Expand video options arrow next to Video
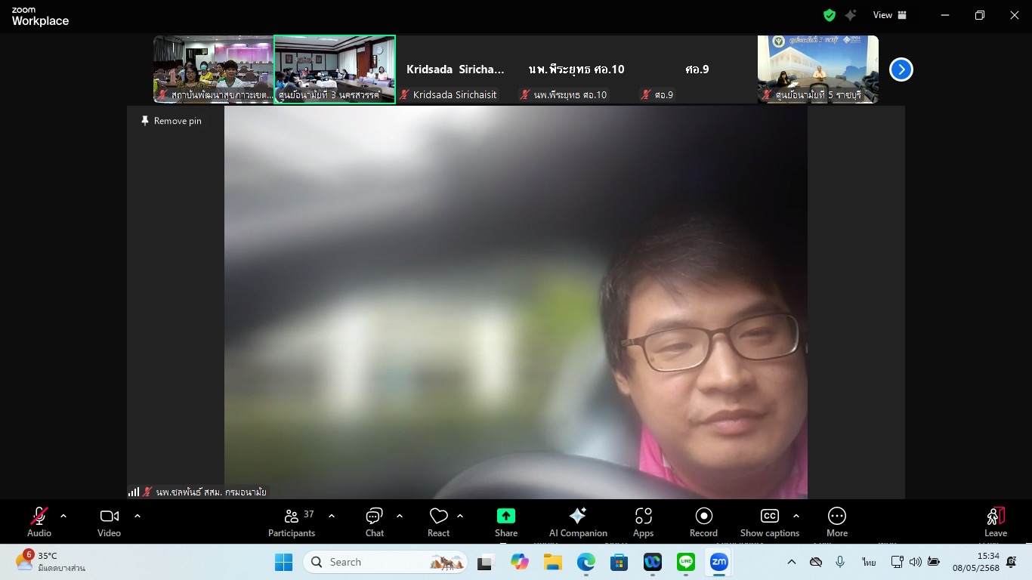Viewport: 1032px width, 580px height. click(x=137, y=517)
